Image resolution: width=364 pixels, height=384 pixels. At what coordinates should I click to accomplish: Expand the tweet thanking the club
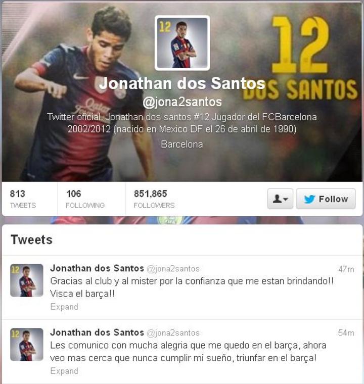pyautogui.click(x=64, y=307)
